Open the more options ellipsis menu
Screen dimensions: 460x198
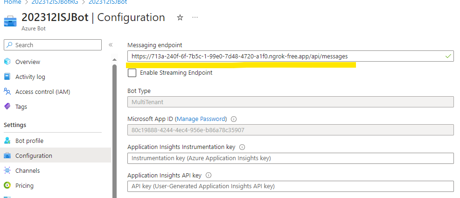coord(195,18)
